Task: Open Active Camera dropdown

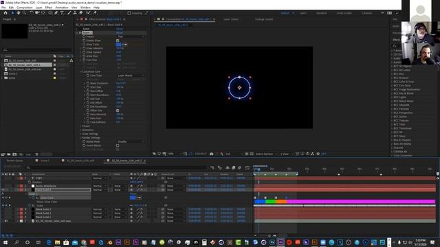Action: [266, 154]
